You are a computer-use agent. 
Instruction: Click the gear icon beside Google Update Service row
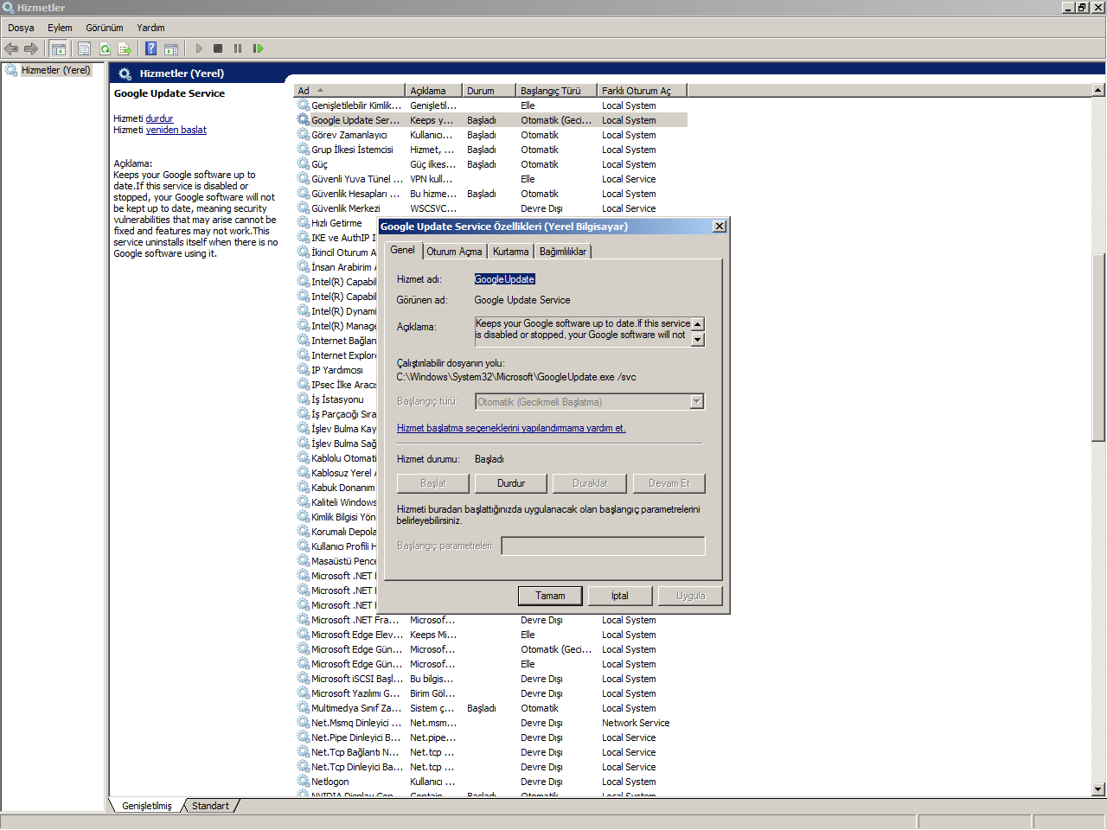click(304, 120)
